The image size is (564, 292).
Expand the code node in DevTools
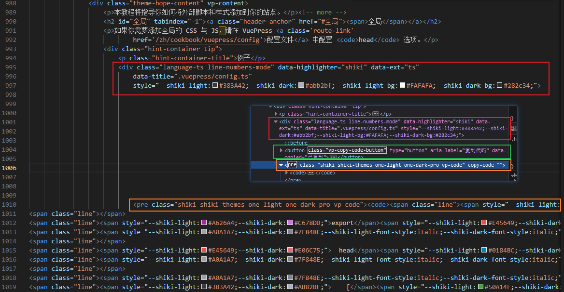pyautogui.click(x=287, y=173)
